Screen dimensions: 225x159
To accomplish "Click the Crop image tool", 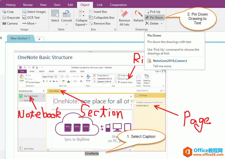I will click(8, 12).
